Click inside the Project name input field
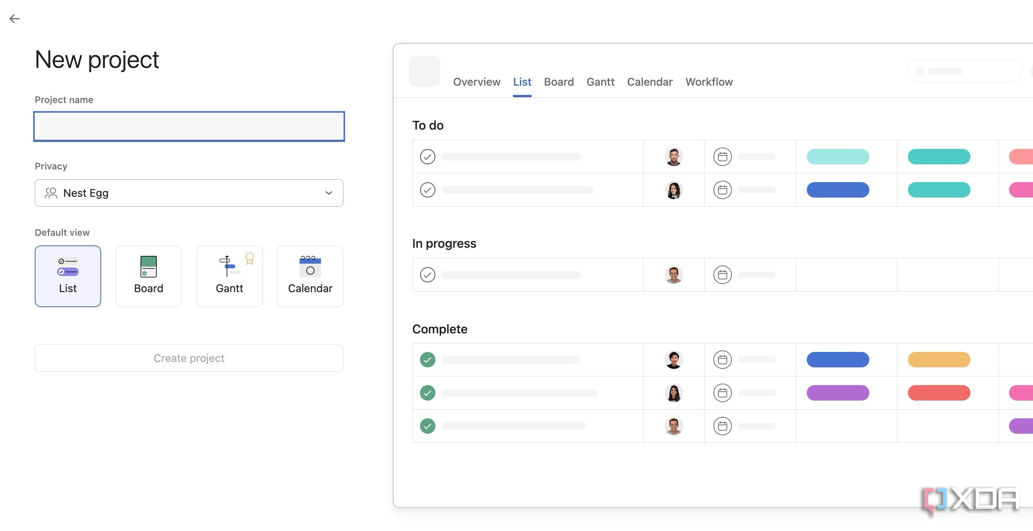The width and height of the screenshot is (1033, 531). [x=189, y=126]
